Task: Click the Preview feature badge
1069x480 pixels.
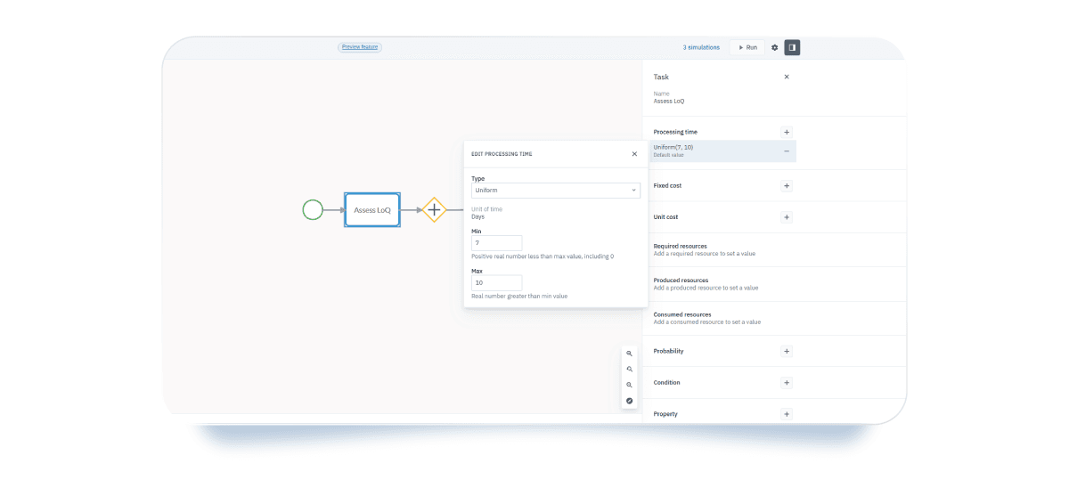Action: tap(360, 47)
